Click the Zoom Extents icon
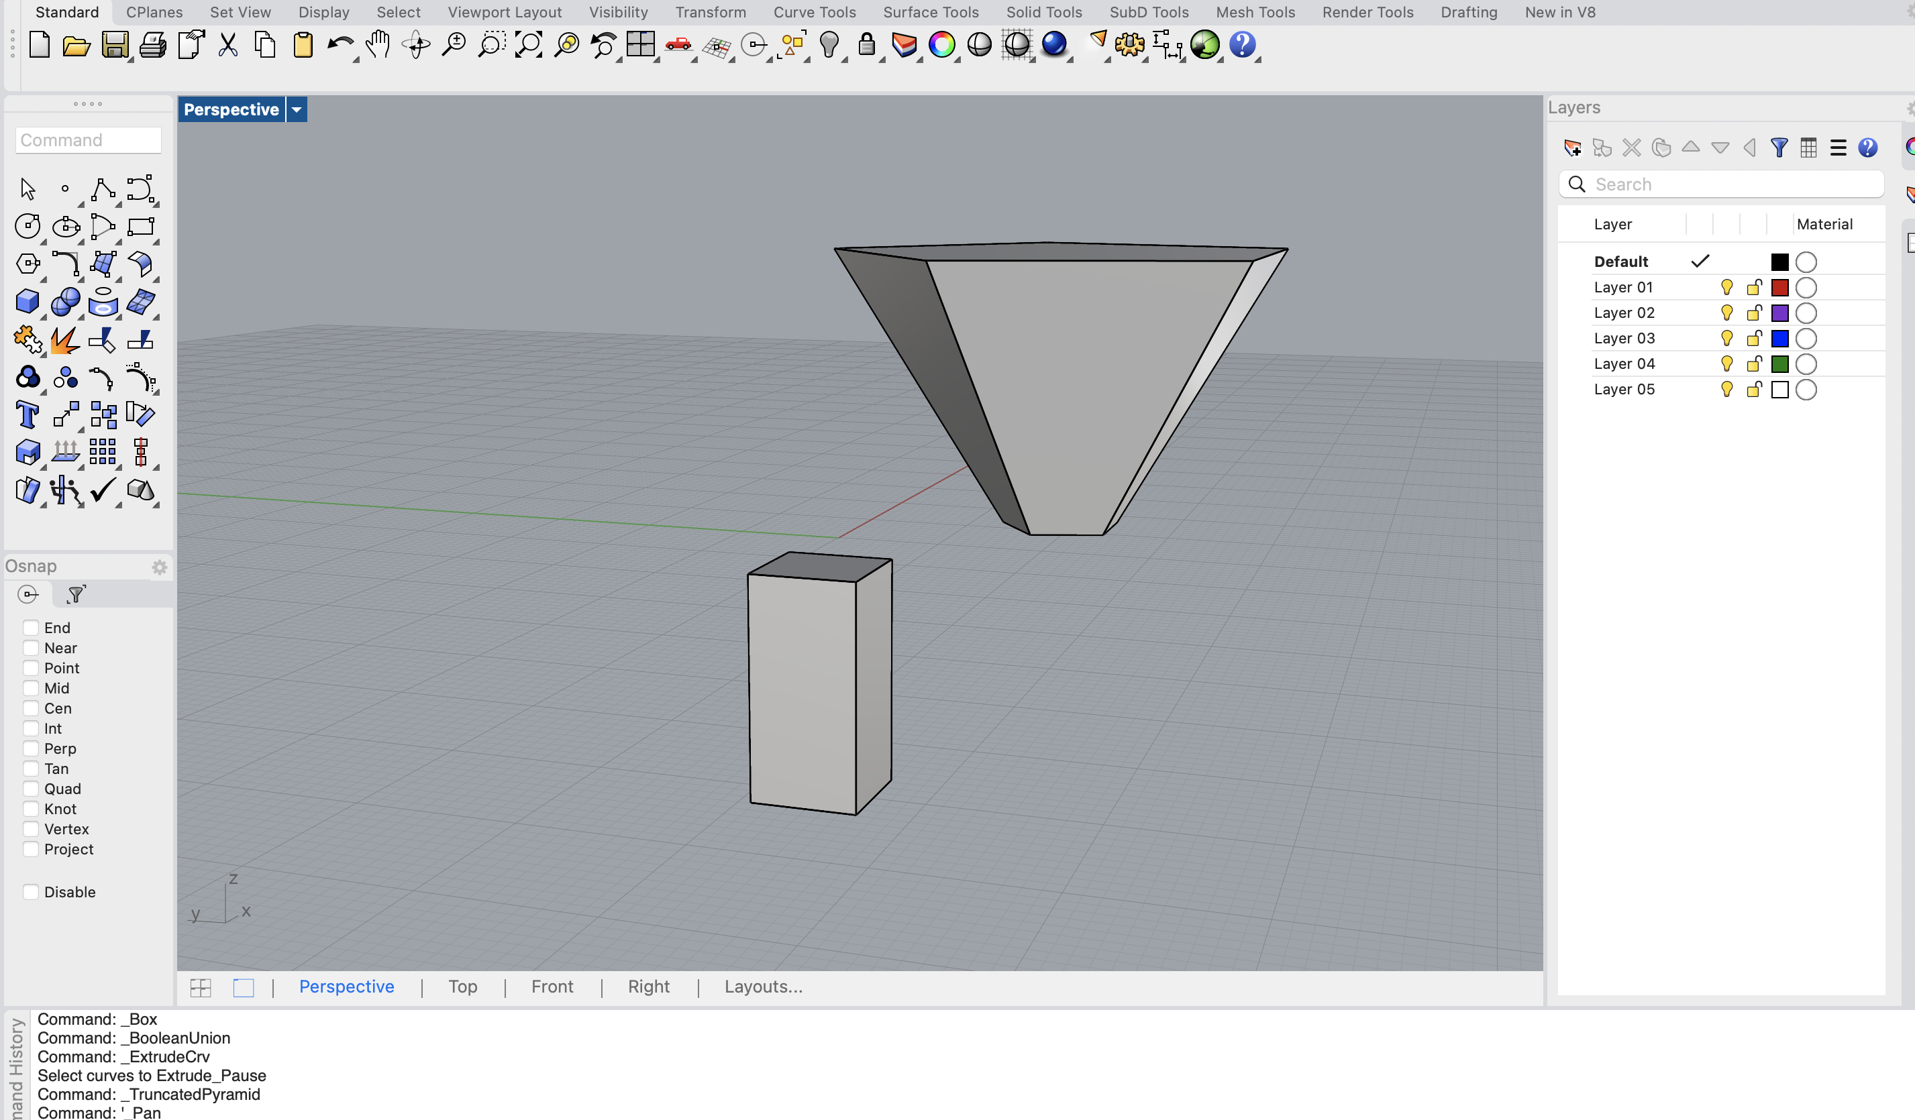Image resolution: width=1915 pixels, height=1120 pixels. [x=529, y=46]
